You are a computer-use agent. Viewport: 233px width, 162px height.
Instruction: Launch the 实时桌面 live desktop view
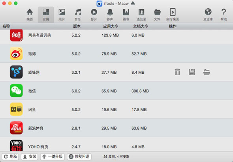click(x=173, y=15)
